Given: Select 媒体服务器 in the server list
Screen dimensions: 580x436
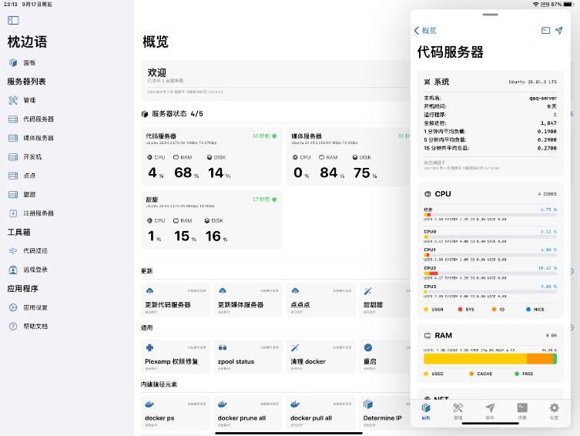Looking at the screenshot, I should pyautogui.click(x=38, y=138).
